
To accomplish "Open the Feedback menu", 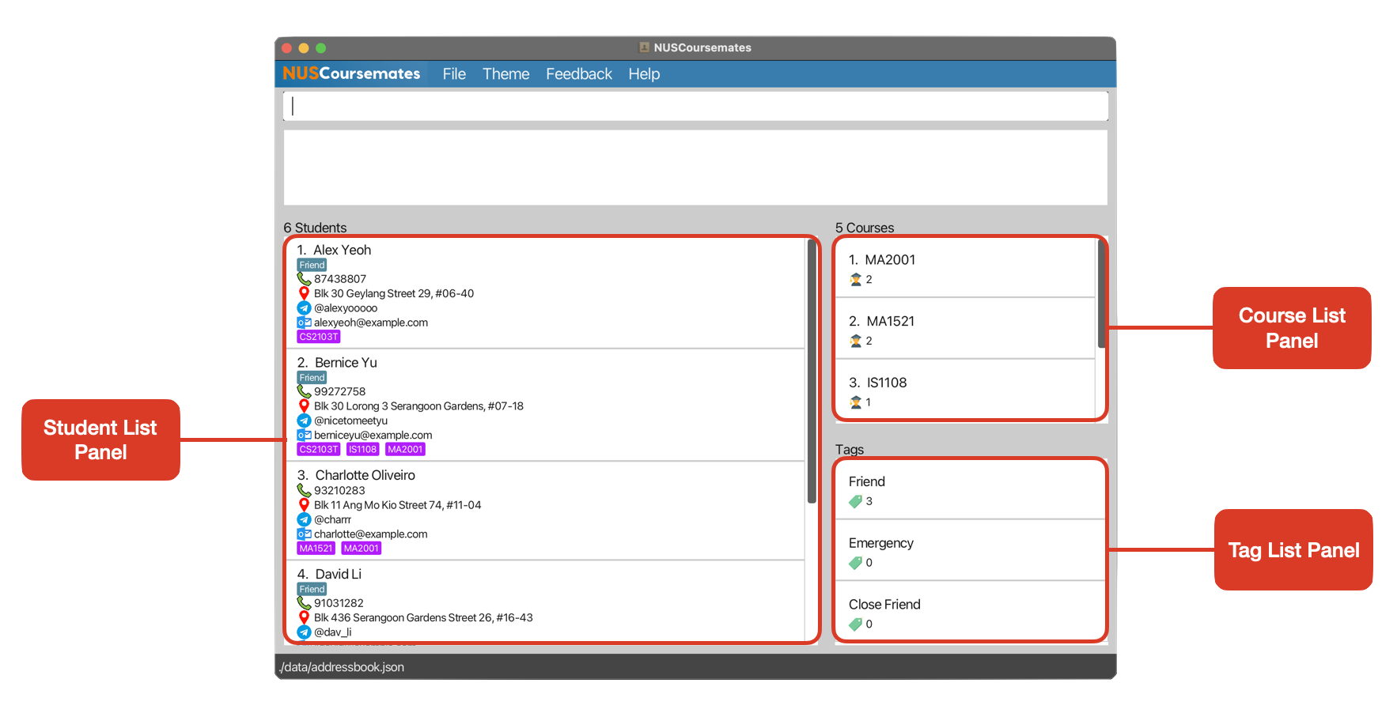I will click(579, 74).
